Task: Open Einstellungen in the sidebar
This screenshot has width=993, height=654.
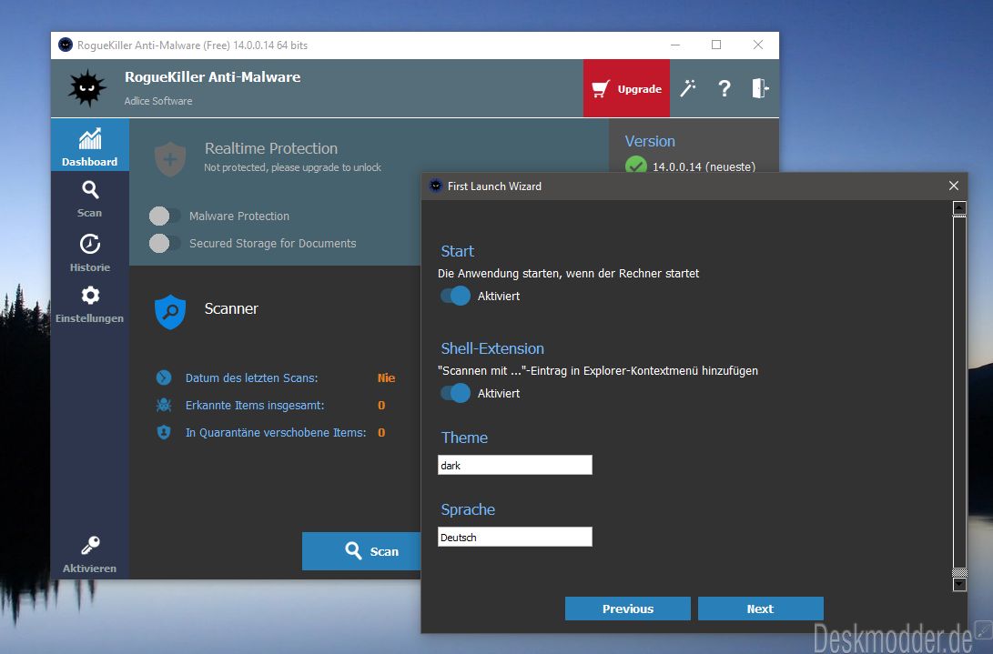Action: click(90, 304)
